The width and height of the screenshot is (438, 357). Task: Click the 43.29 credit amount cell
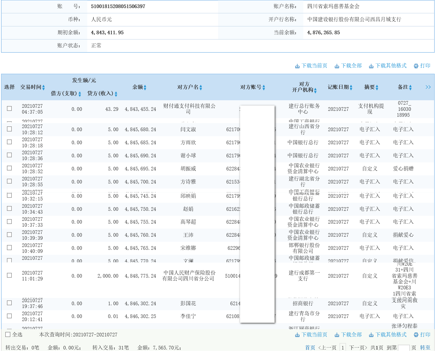pyautogui.click(x=112, y=109)
